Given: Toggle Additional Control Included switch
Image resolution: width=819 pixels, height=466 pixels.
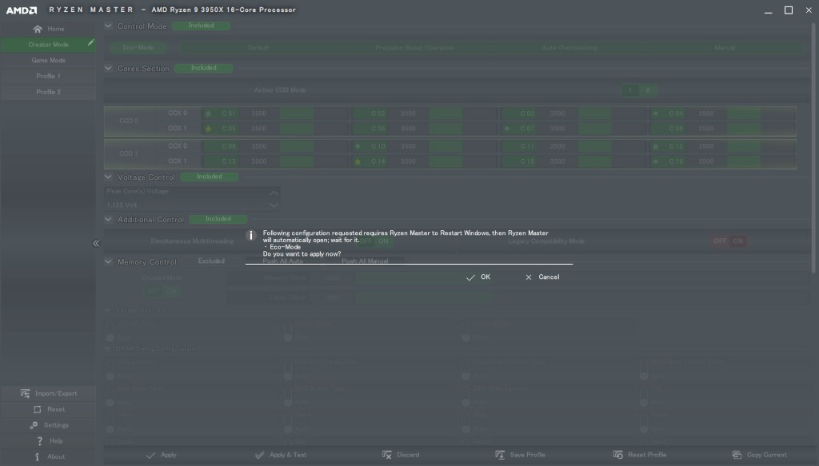Looking at the screenshot, I should coord(218,219).
